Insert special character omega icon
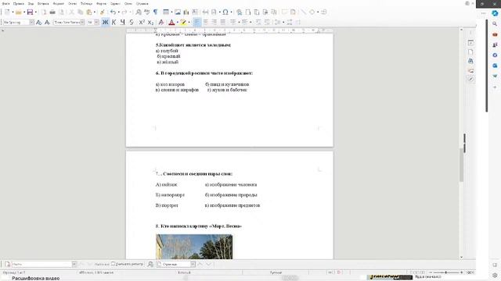Screen dimensions: 501x281 pos(225,12)
